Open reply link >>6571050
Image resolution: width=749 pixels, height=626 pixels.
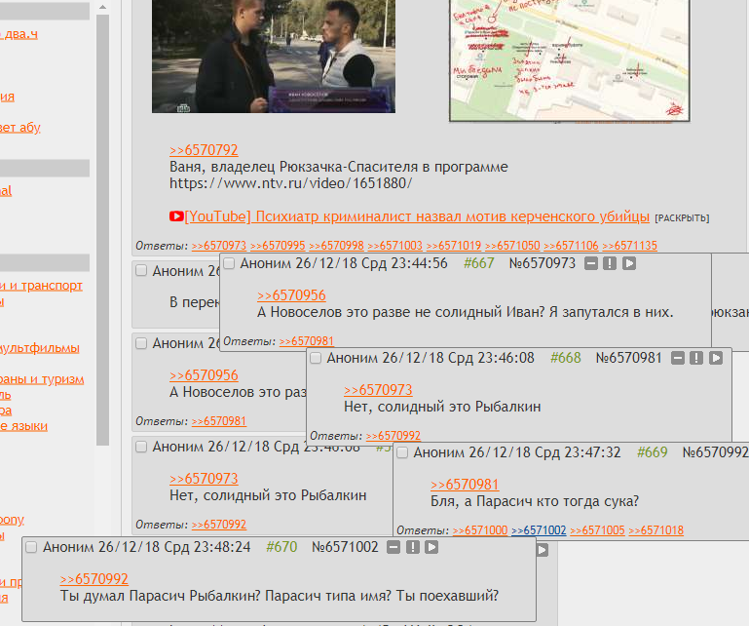[512, 246]
